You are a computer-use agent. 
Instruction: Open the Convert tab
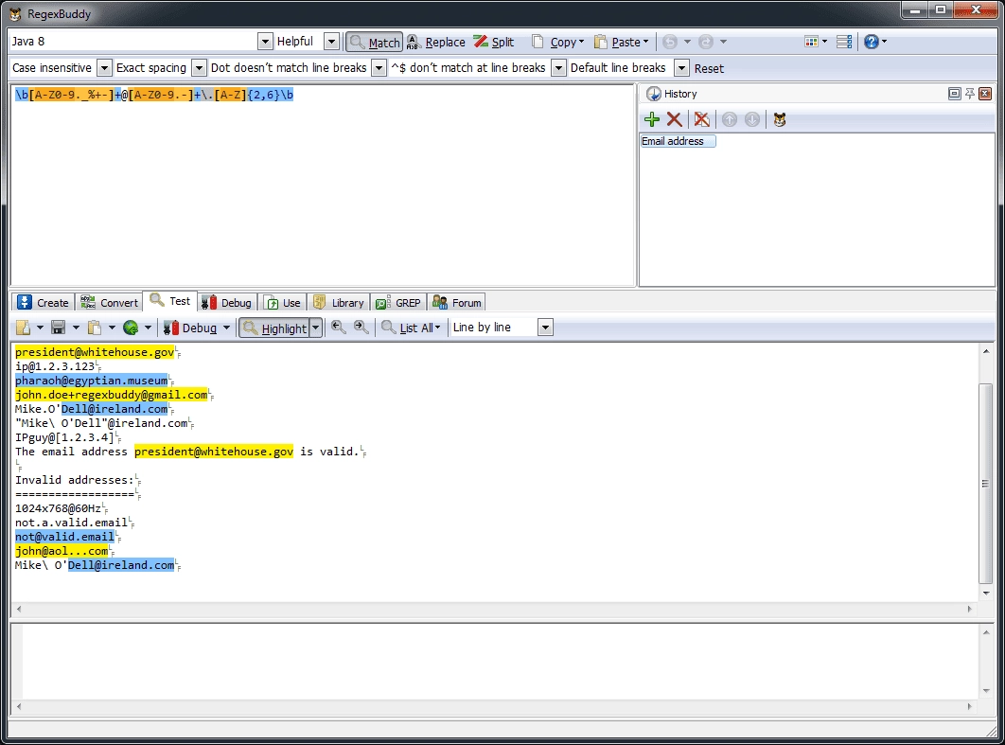[x=109, y=303]
